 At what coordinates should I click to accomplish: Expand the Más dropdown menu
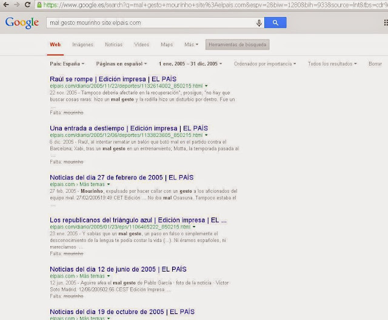192,44
